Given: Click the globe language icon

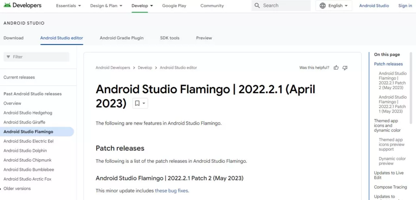Looking at the screenshot, I should coord(323,6).
